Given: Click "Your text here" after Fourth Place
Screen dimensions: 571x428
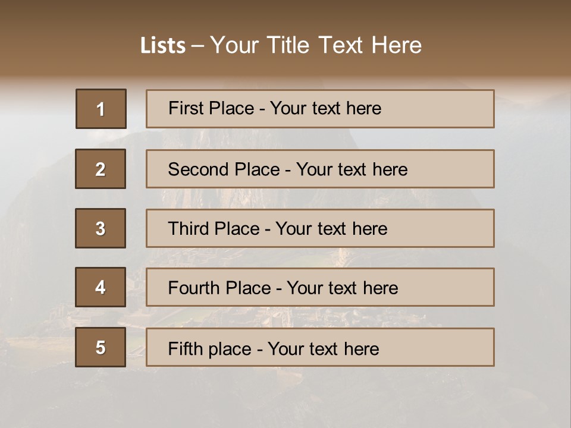Looking at the screenshot, I should pyautogui.click(x=342, y=288).
